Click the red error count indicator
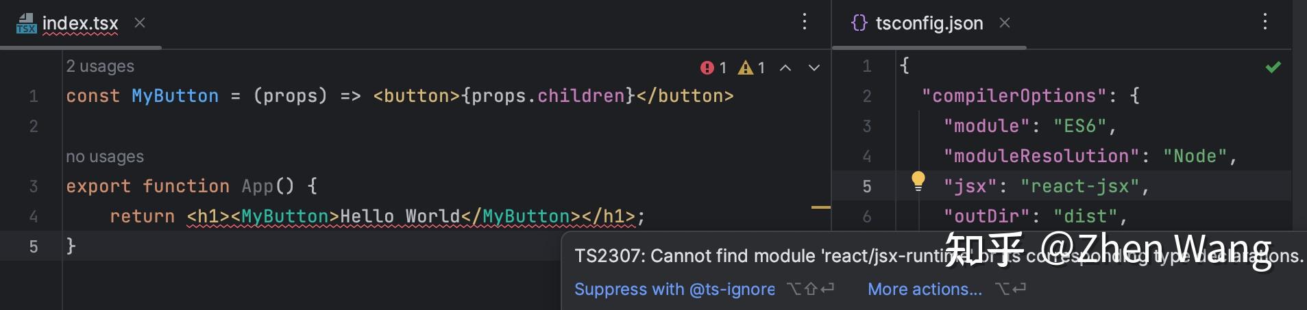 tap(713, 68)
